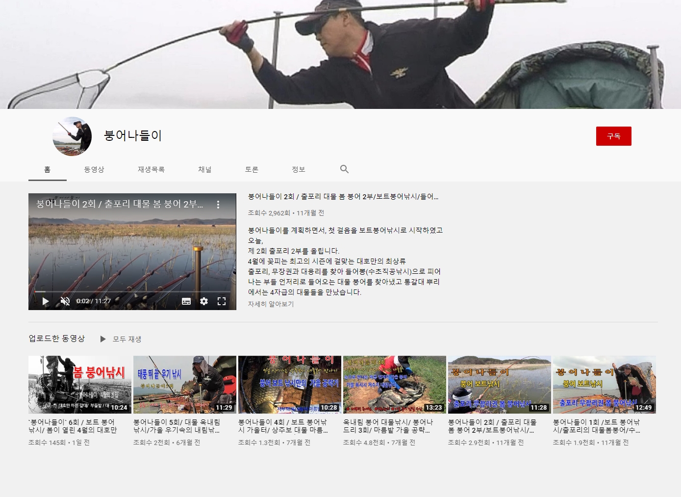This screenshot has height=497, width=681.
Task: Open the 재생목록 tab
Action: [151, 169]
